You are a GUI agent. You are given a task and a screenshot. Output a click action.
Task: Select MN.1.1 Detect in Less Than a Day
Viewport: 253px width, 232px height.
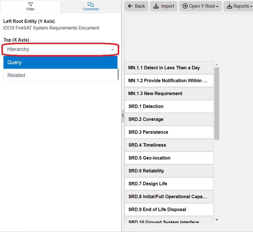(x=169, y=68)
